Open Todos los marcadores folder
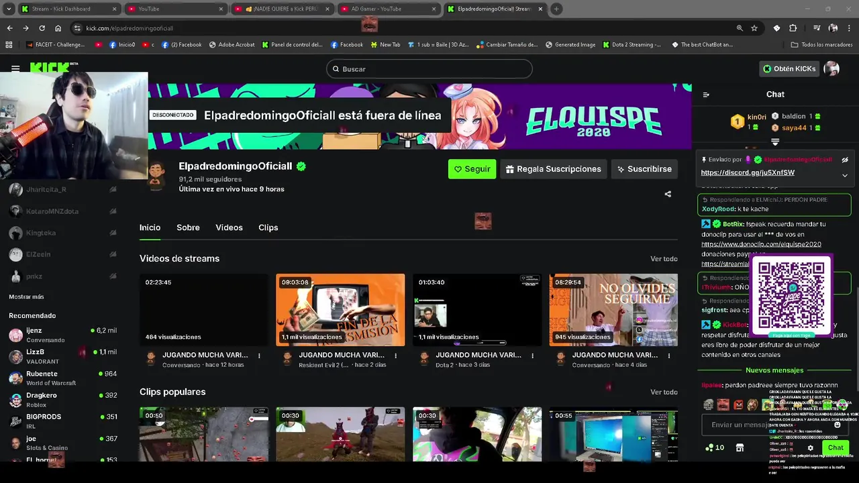Screen dimensions: 859x483 (821, 45)
